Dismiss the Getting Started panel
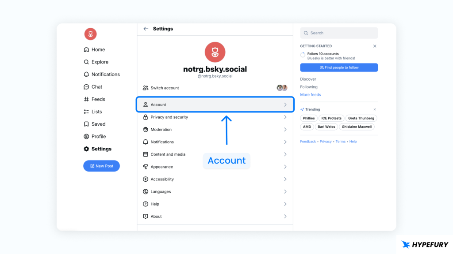The image size is (453, 254). click(375, 46)
